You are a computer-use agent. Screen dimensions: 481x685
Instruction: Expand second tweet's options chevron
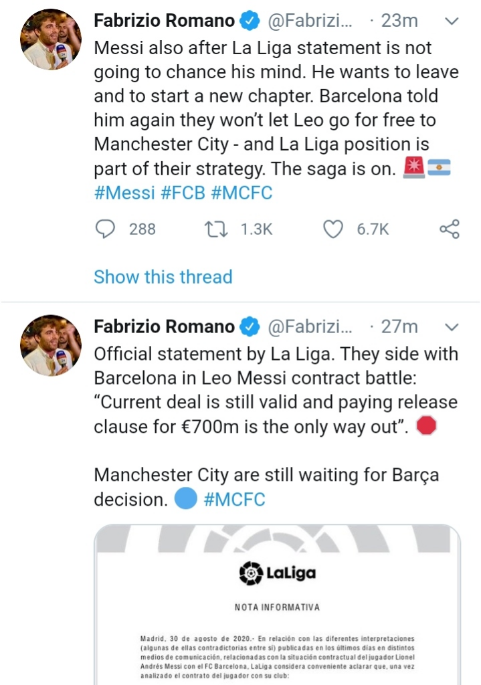[452, 327]
